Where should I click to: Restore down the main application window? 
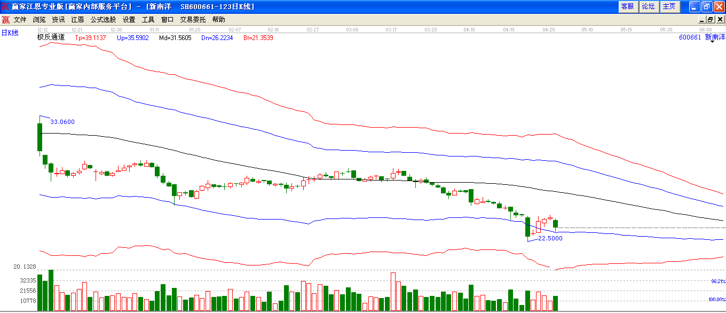(706, 6)
